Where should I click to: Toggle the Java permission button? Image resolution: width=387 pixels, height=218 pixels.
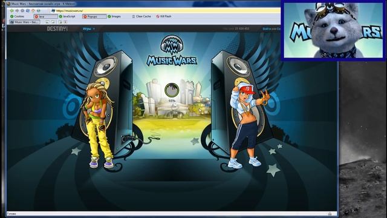[45, 16]
